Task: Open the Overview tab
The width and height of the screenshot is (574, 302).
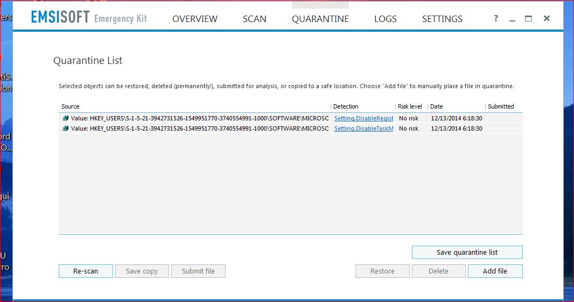Action: pyautogui.click(x=195, y=19)
